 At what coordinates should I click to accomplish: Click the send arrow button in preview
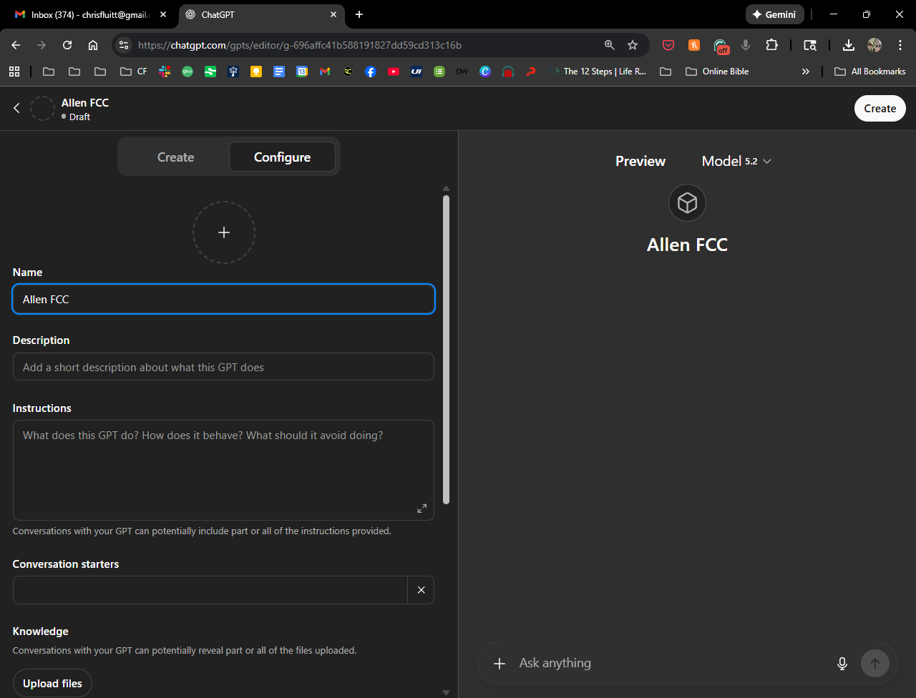[x=874, y=664]
